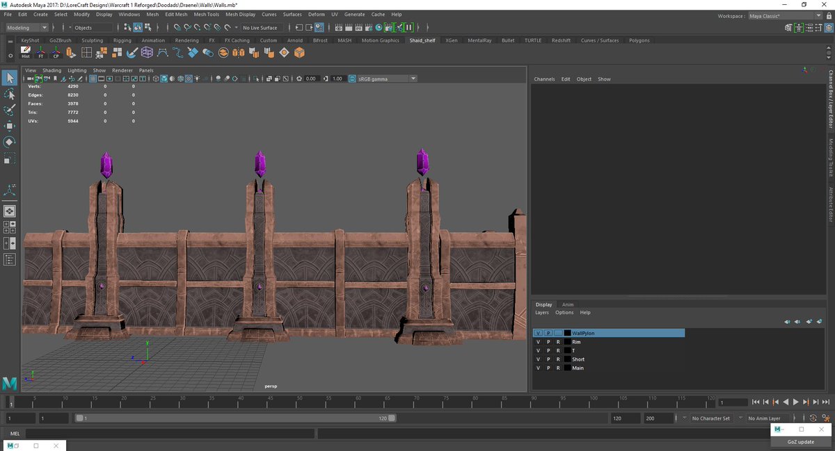Click No Character Set at the bottom
The height and width of the screenshot is (451, 835).
[x=711, y=418]
